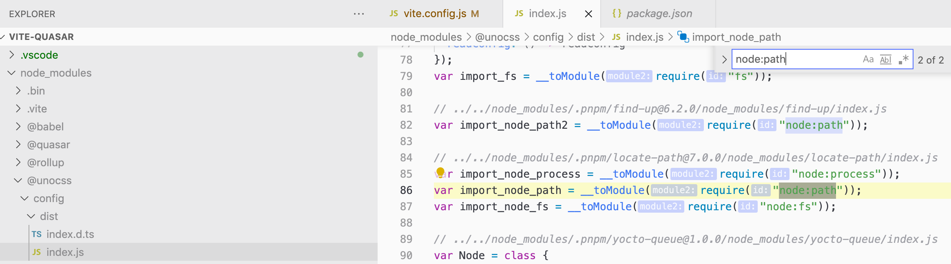The height and width of the screenshot is (264, 951).
Task: Click node_modules breadcrumb segment
Action: (426, 37)
